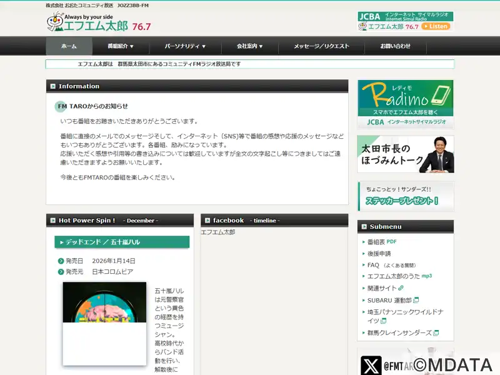Click the FM circle icon beside TAROからのお知らせ

coord(61,106)
